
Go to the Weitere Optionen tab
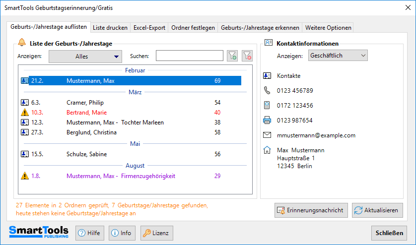click(328, 28)
